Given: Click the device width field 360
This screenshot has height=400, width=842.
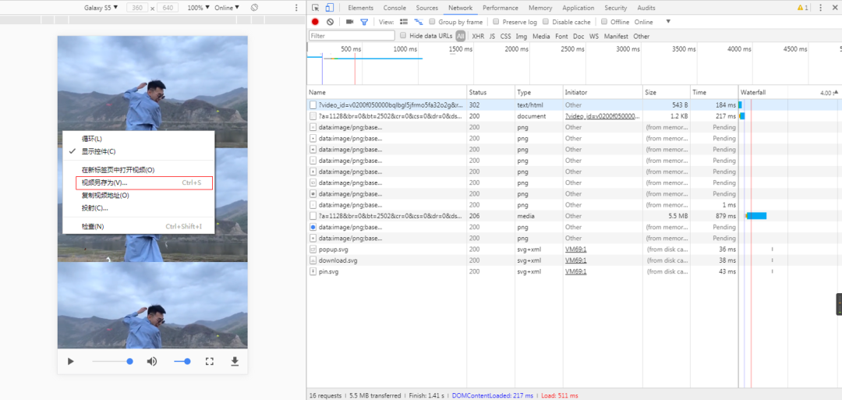Looking at the screenshot, I should tap(137, 8).
